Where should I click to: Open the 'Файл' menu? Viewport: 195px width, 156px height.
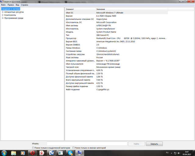coord(3,5)
